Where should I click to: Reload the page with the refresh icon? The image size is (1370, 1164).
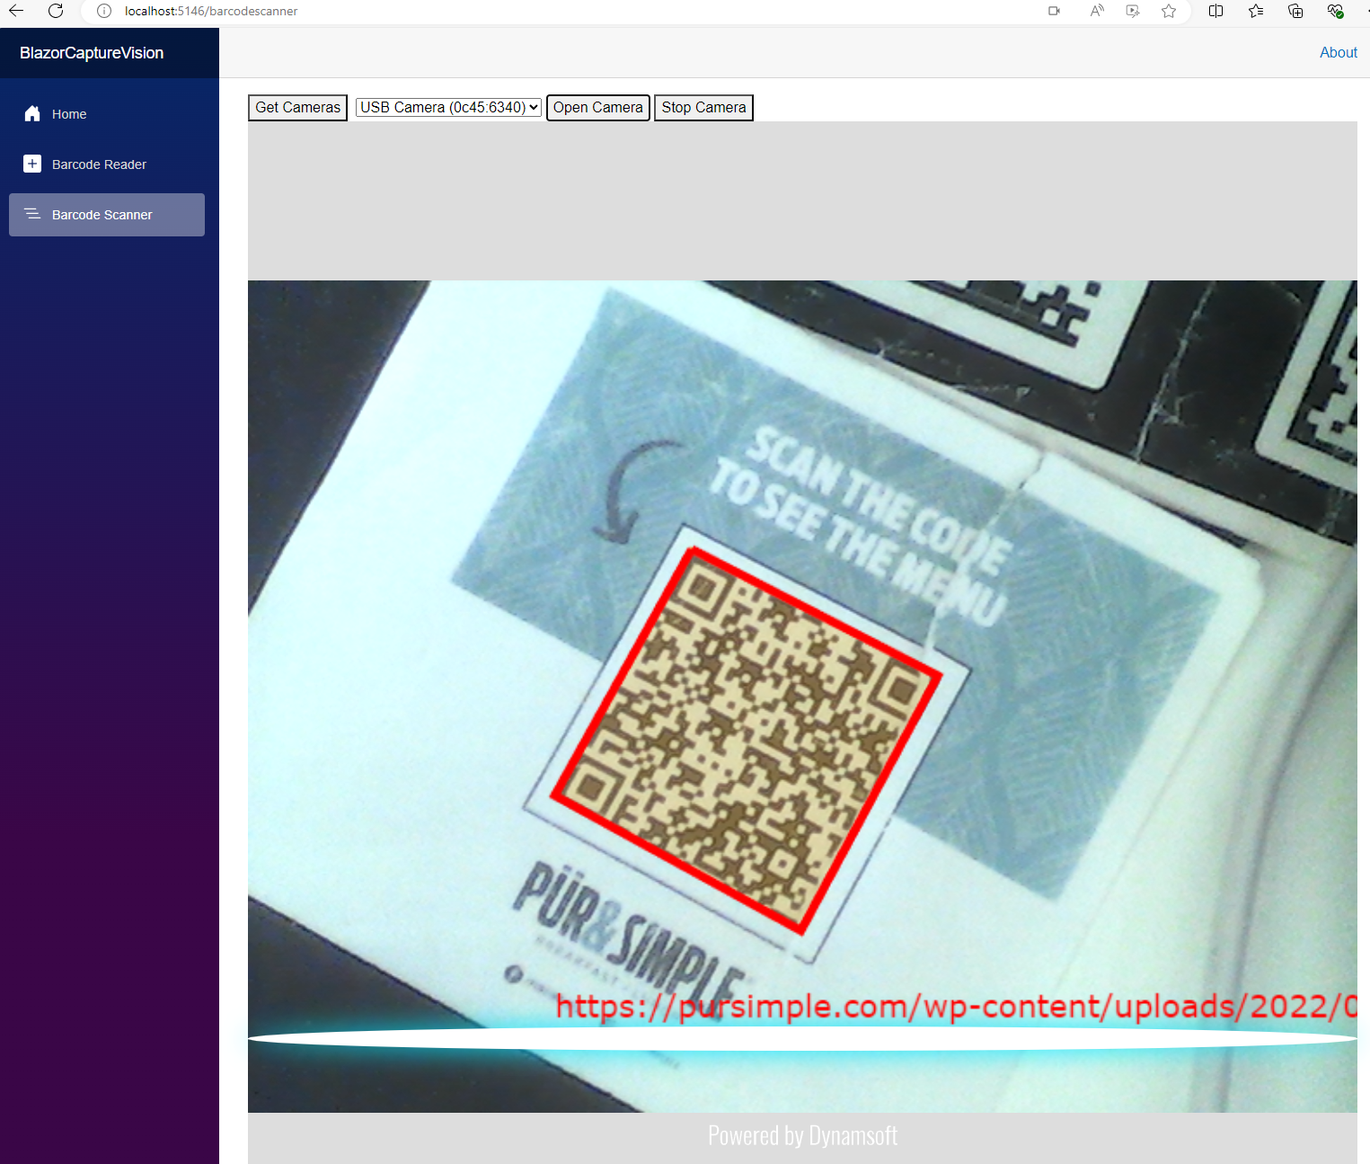[x=56, y=11]
